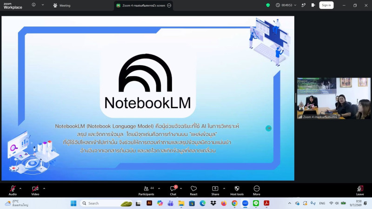Expand the dropdown next to meeting info

(43, 5)
